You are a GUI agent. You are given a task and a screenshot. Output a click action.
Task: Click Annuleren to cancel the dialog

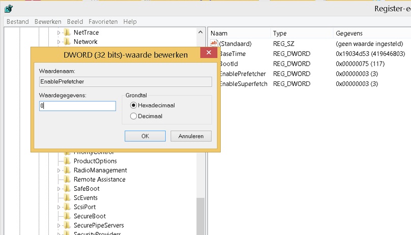pos(191,136)
